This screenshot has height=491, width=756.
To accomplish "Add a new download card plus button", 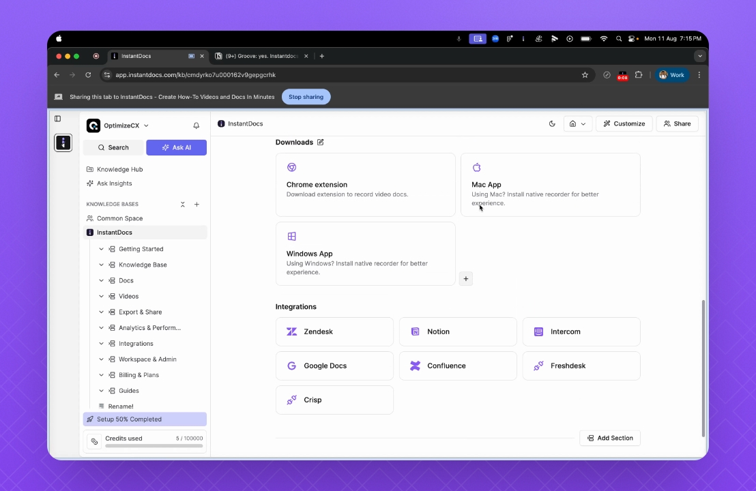I will coord(466,278).
